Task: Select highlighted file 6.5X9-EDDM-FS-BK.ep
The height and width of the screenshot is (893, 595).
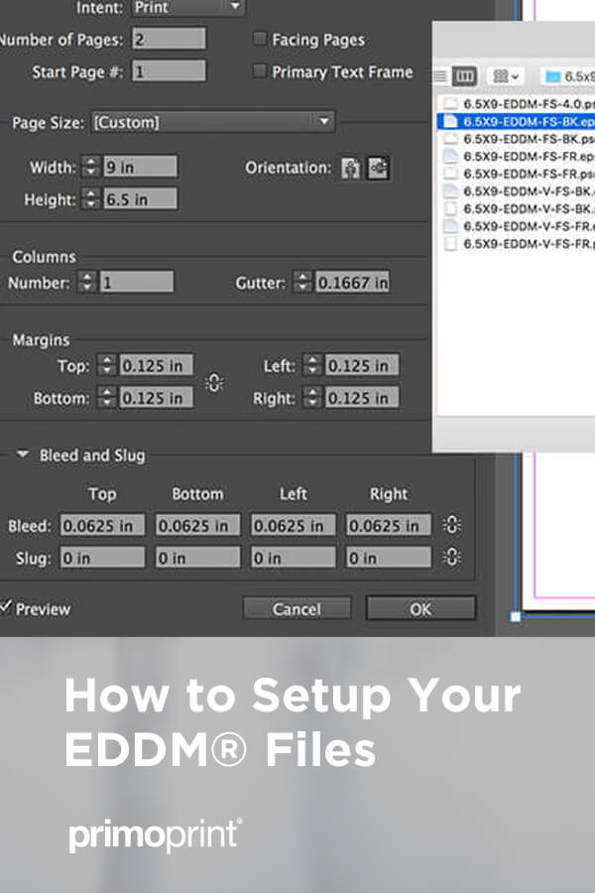Action: [517, 121]
